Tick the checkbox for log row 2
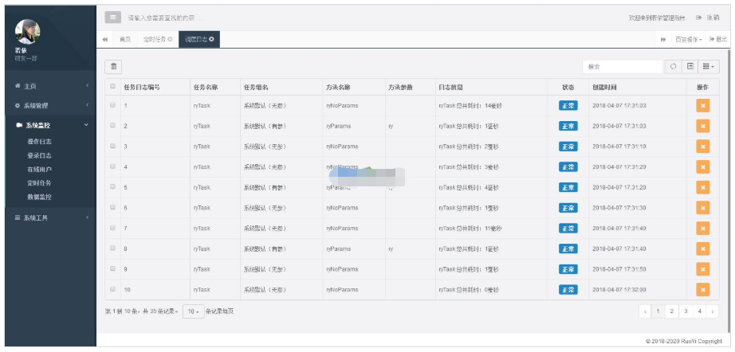 [113, 126]
